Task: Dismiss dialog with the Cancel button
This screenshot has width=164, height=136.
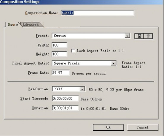Action: [143, 127]
